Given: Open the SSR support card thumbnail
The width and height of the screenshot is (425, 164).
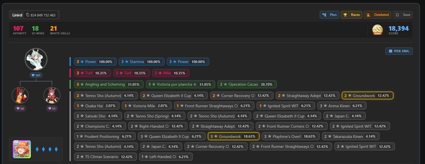Looking at the screenshot, I should pyautogui.click(x=22, y=149).
